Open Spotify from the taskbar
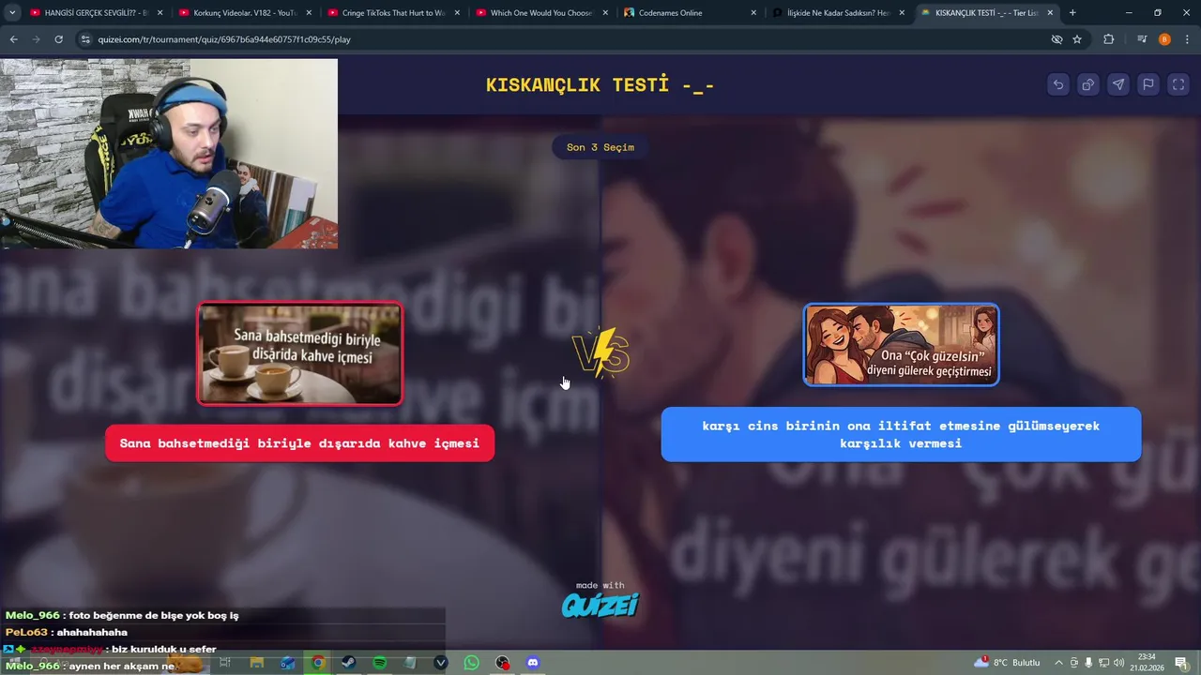Screen dimensions: 1201x675 (x=379, y=663)
